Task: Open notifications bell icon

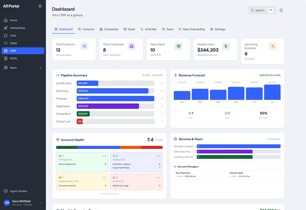Action: coord(281,10)
